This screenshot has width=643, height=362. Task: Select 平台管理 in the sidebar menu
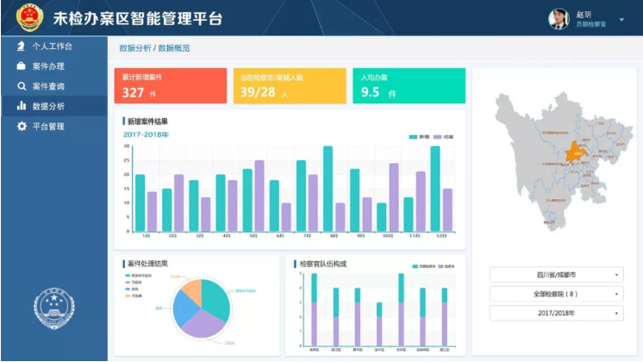(x=48, y=127)
